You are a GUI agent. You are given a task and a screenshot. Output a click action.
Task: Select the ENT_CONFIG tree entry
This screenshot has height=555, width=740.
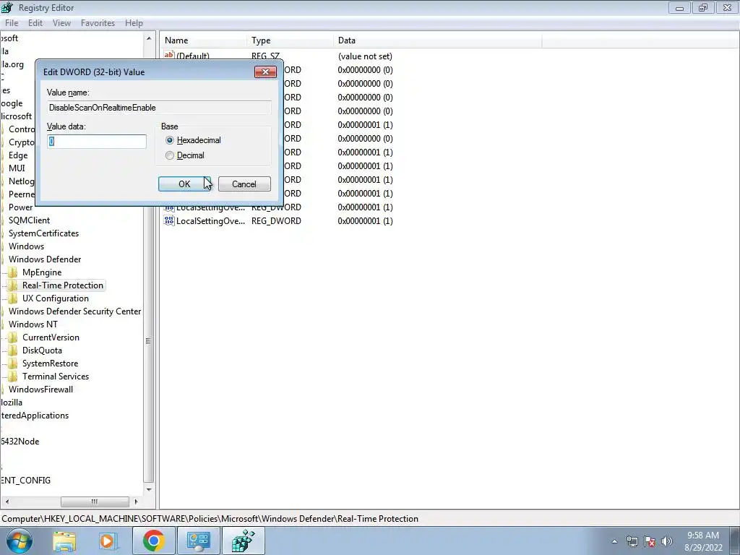[25, 481]
